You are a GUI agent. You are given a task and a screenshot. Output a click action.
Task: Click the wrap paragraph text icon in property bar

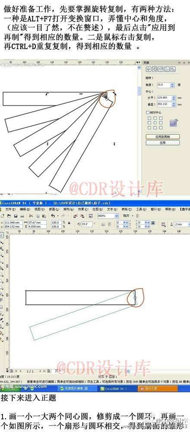pos(163,224)
